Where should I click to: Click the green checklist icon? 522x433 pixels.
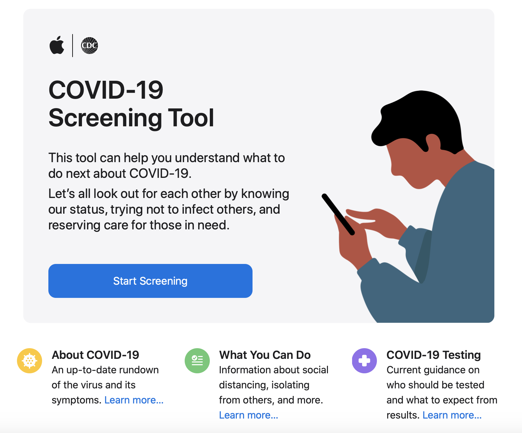pyautogui.click(x=197, y=361)
